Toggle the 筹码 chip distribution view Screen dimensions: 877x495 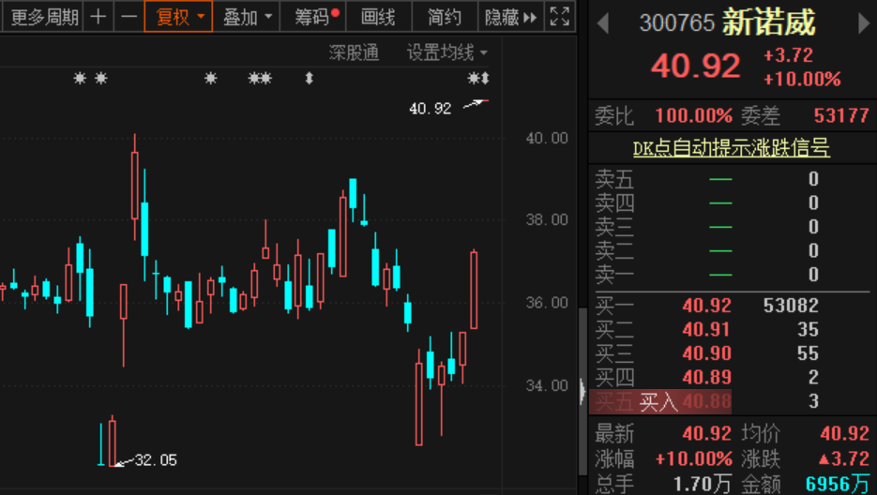click(x=313, y=17)
